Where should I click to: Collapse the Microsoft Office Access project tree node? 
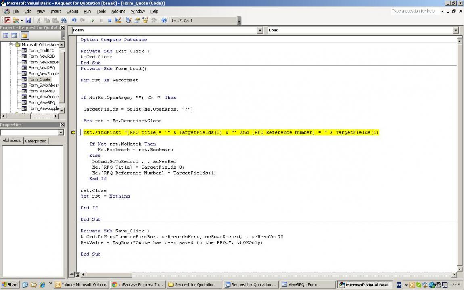tap(11, 44)
